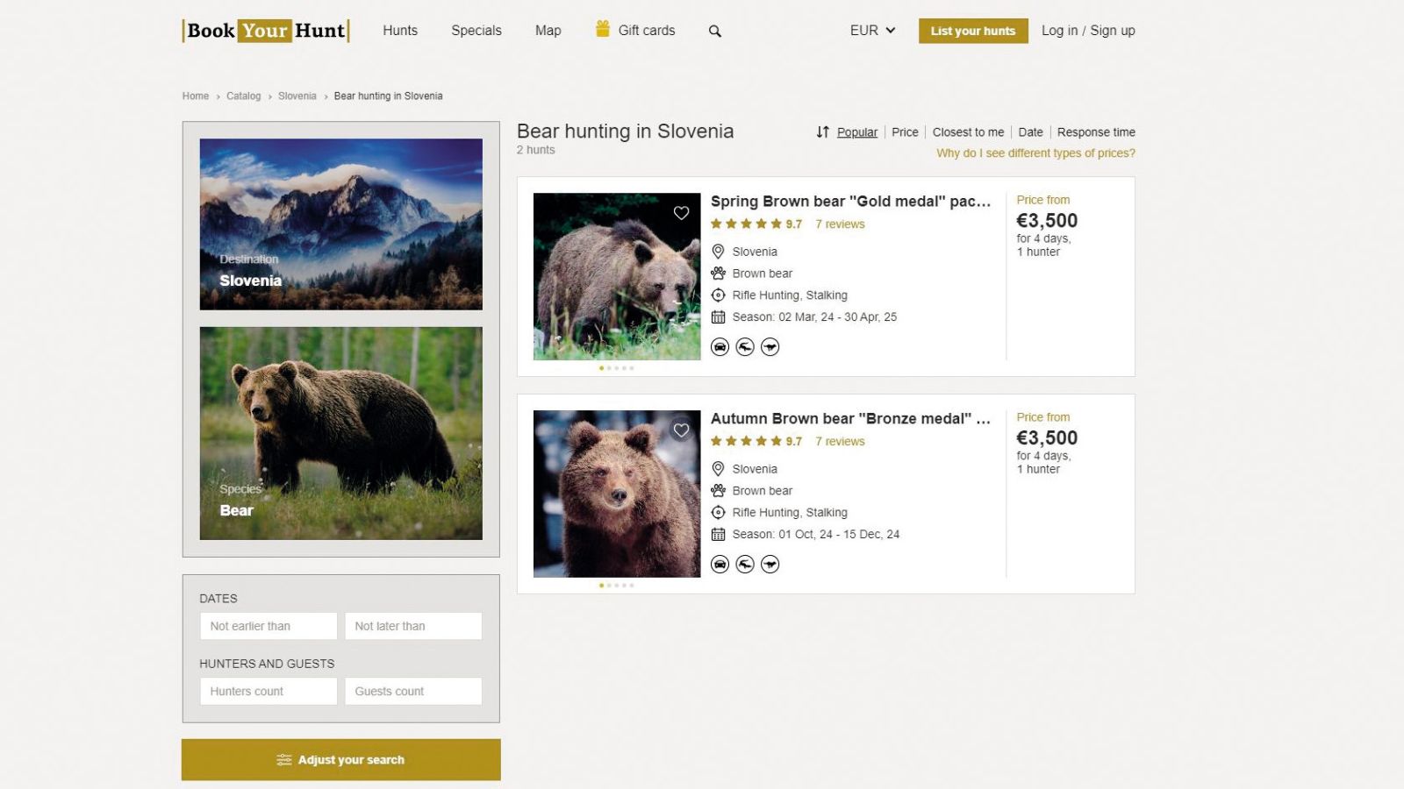Click the gift box icon beside Gift cards
Image resolution: width=1404 pixels, height=789 pixels.
coord(603,29)
